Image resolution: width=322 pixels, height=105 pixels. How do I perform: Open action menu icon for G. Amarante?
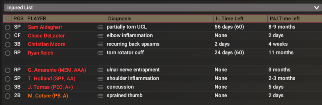click(100, 70)
